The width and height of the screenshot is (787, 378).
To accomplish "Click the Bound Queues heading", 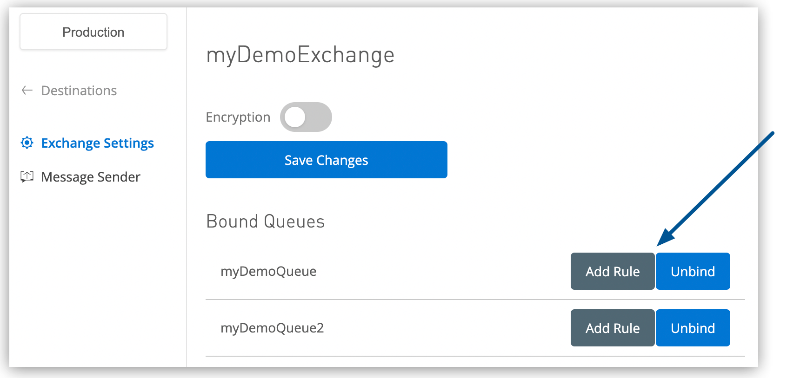I will click(x=265, y=222).
